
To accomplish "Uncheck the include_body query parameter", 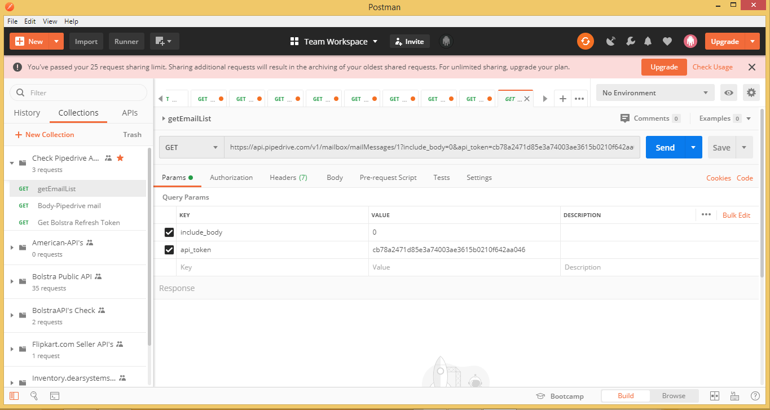I will click(x=168, y=232).
